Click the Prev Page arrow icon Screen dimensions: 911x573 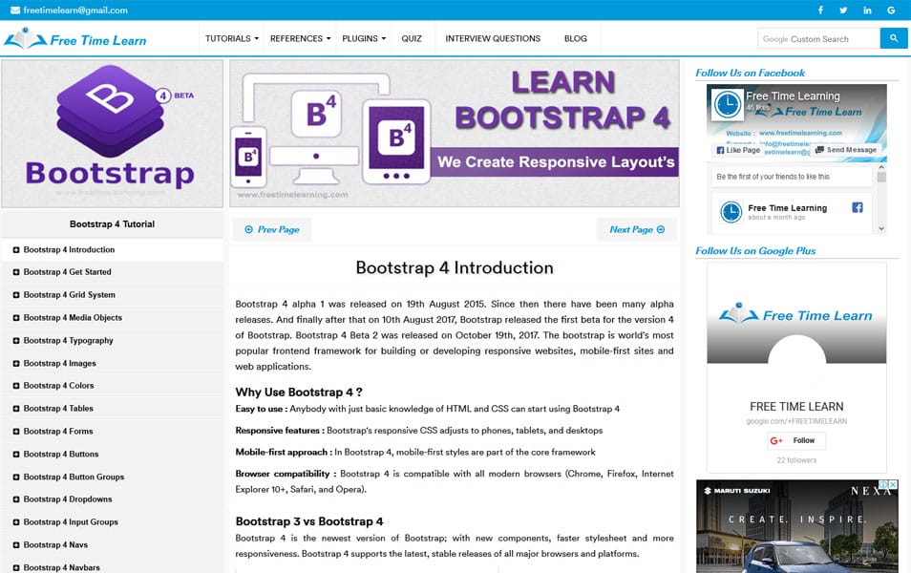pyautogui.click(x=248, y=229)
